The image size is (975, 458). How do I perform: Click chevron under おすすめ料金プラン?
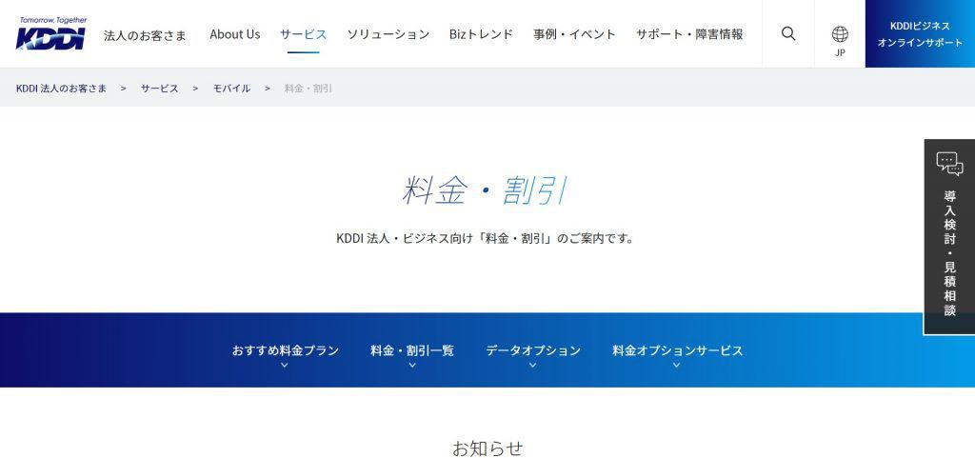pos(285,365)
